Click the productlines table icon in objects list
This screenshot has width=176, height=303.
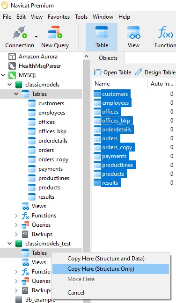[97, 165]
